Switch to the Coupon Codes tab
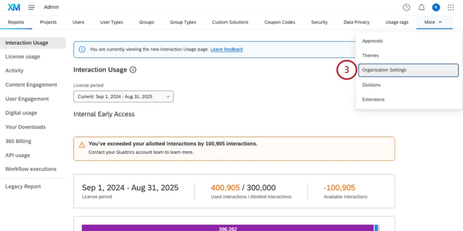Viewport: 463px width, 231px height. (279, 22)
